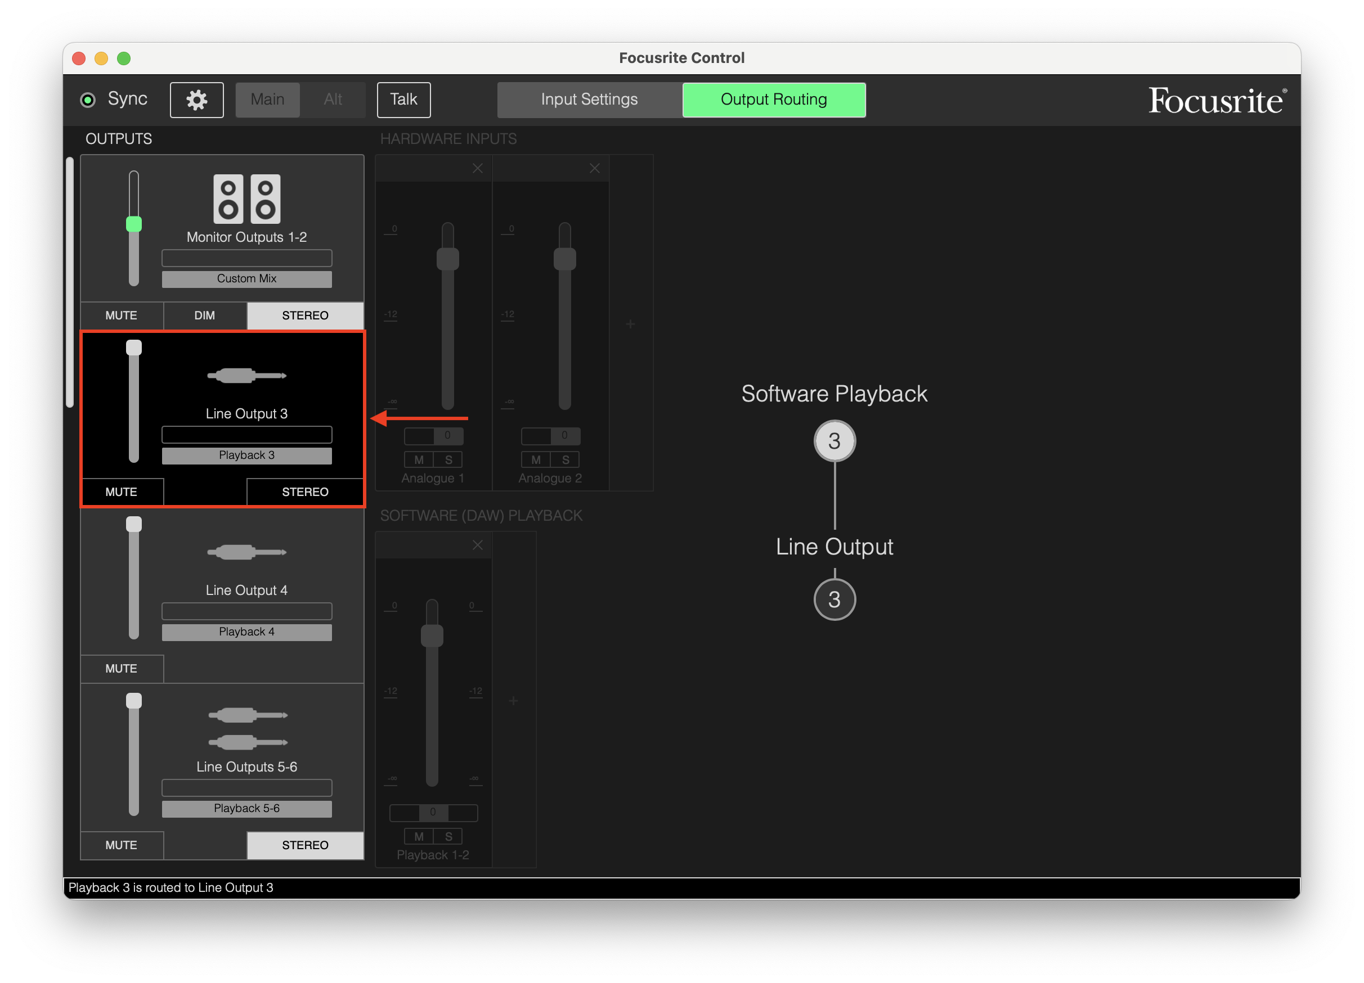
Task: Open the Playback 4 source dropdown
Action: coord(246,632)
